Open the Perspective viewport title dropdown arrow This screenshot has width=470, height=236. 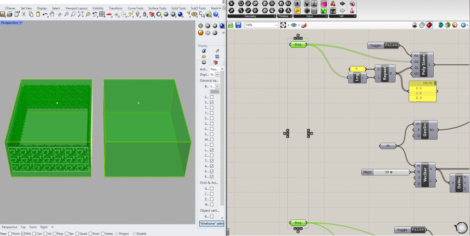(x=21, y=23)
